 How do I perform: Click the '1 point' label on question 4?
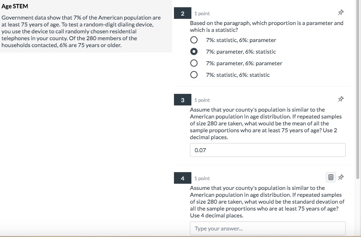pos(202,178)
